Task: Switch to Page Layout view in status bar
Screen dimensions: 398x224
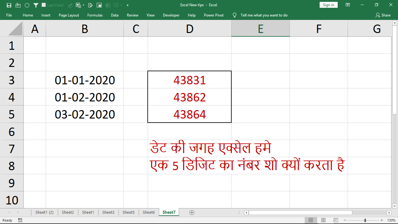Action: pyautogui.click(x=323, y=220)
